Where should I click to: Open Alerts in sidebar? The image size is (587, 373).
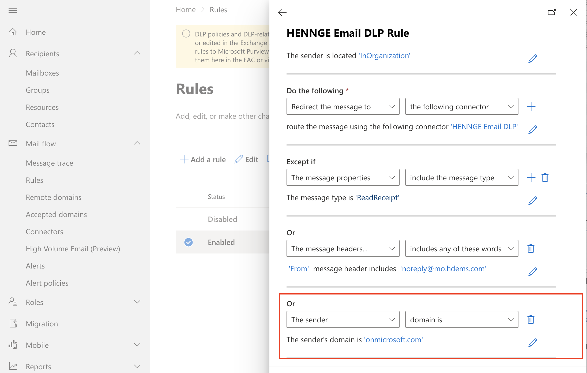pyautogui.click(x=35, y=266)
